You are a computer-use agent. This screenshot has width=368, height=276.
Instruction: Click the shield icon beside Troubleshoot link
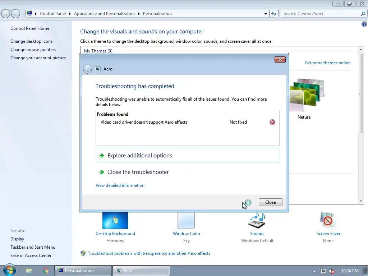point(83,253)
